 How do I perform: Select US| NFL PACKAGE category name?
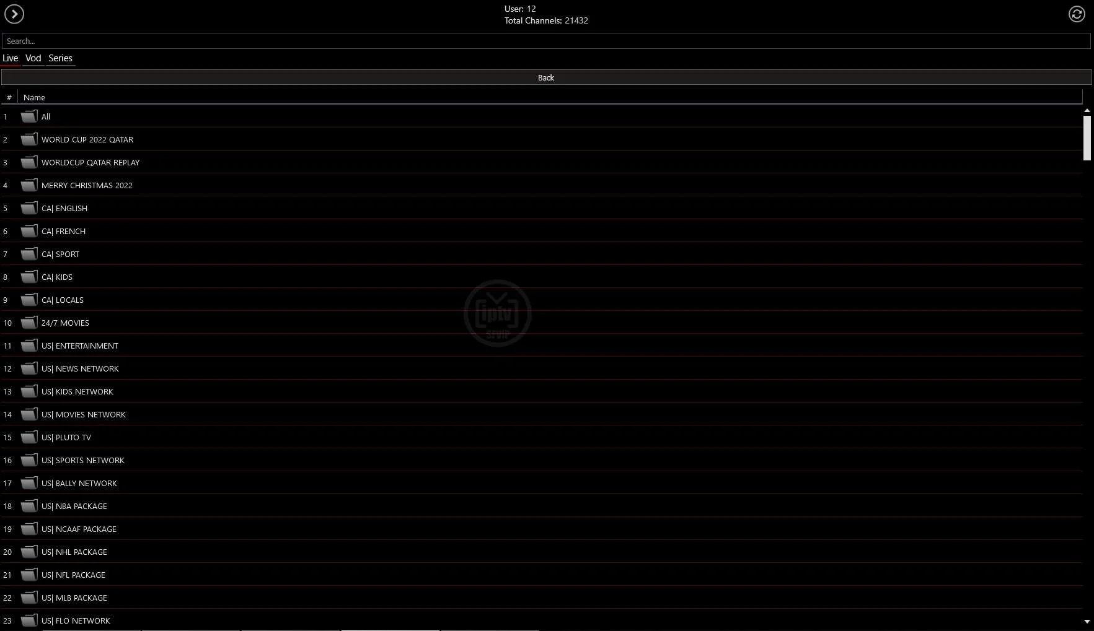point(73,575)
